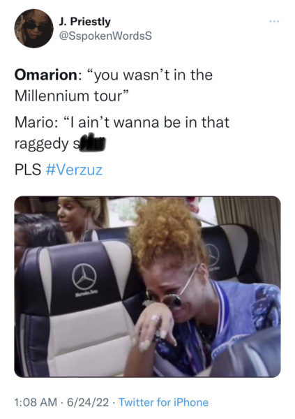The width and height of the screenshot is (295, 419).
Task: Click the PLS text before the hashtag
Action: point(28,170)
